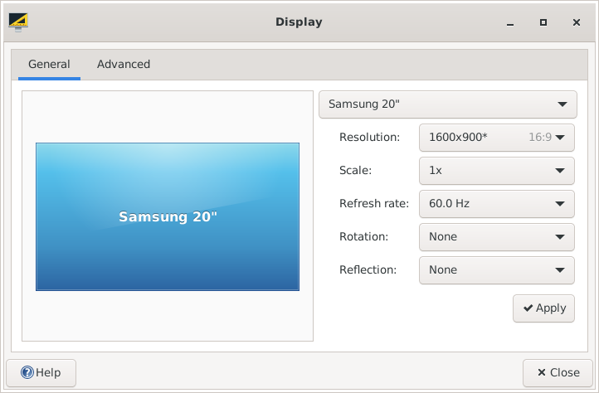This screenshot has width=599, height=393.
Task: Switch to the Advanced tab
Action: click(x=124, y=64)
